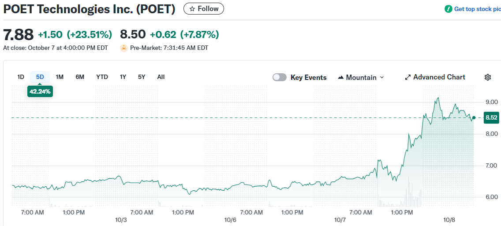Click the Advanced Chart expand arrows icon
This screenshot has width=501, height=226.
[408, 77]
